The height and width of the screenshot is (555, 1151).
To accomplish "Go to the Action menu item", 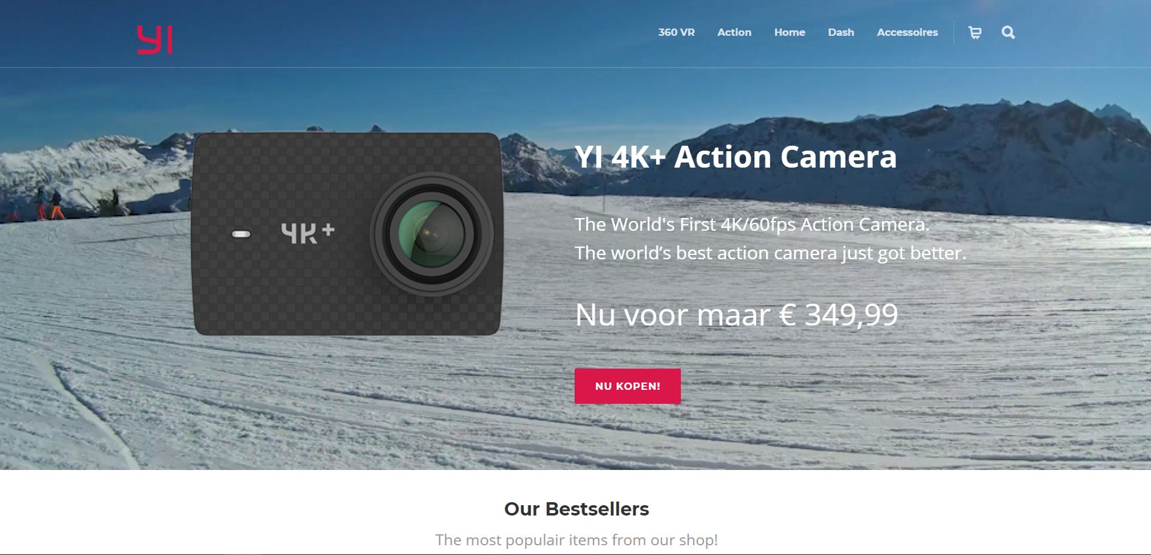I will 734,32.
